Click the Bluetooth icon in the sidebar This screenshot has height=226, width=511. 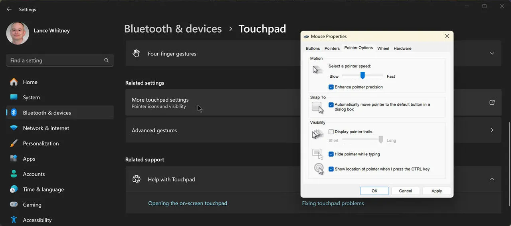point(14,113)
